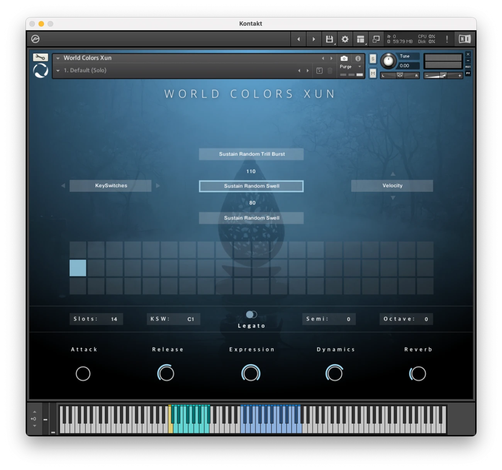Open instrument edit mode with the wrench icon

tap(41, 57)
